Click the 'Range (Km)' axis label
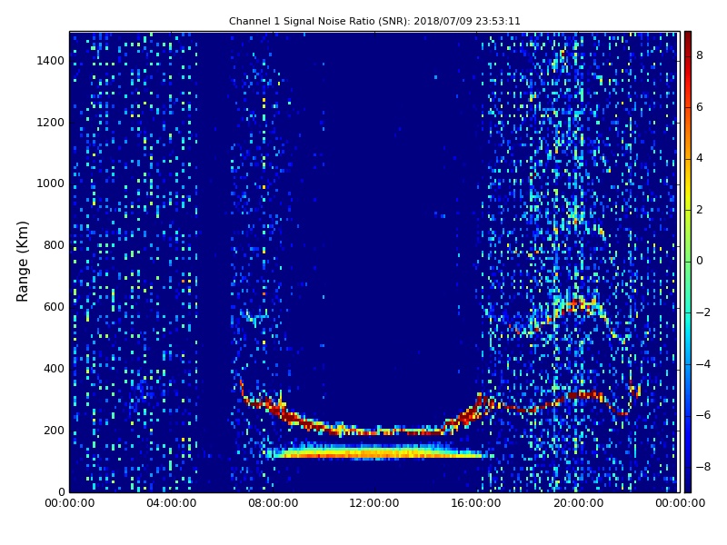Screen dimensions: 727x545 click(22, 262)
